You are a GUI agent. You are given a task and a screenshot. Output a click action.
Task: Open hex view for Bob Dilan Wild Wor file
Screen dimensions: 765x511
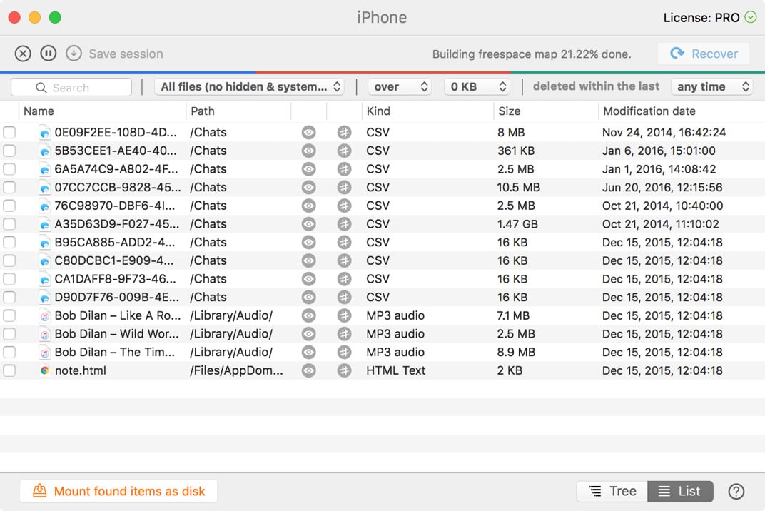pyautogui.click(x=345, y=334)
